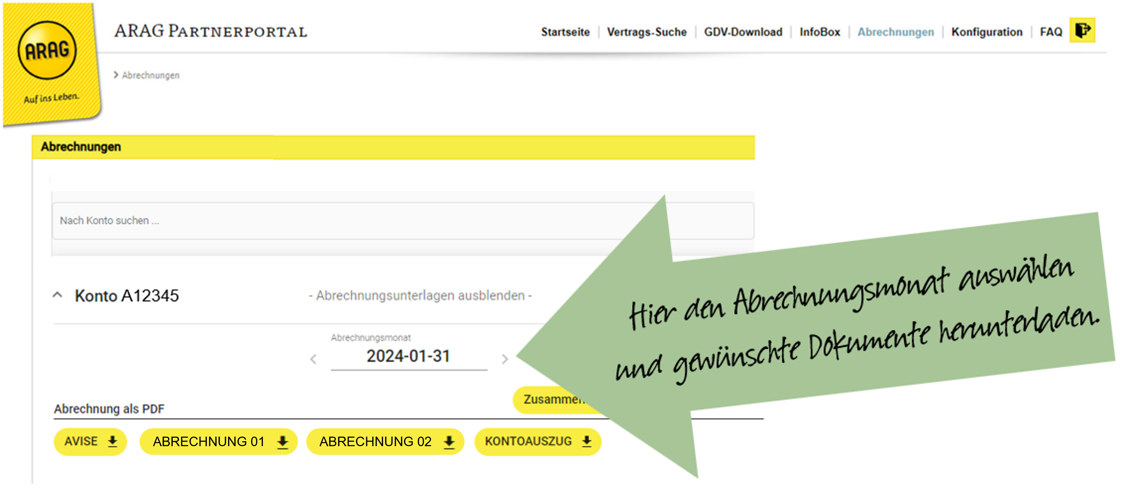Click download arrow on AVISE
1124x488 pixels.
112,441
